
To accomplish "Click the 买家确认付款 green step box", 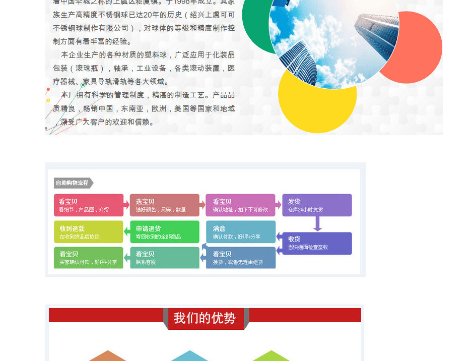I will (89, 258).
